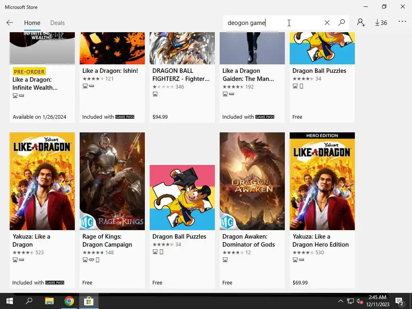The width and height of the screenshot is (412, 309).
Task: Open notification center with 2 alerts
Action: 400,301
